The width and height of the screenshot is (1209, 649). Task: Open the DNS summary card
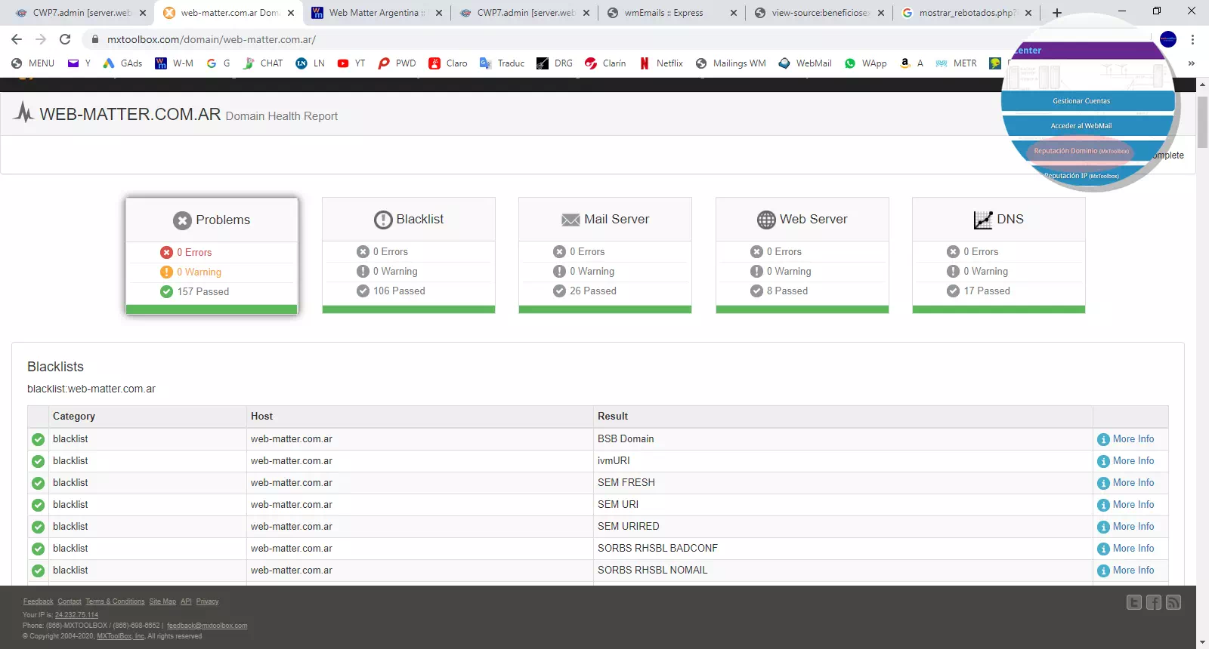coord(998,255)
